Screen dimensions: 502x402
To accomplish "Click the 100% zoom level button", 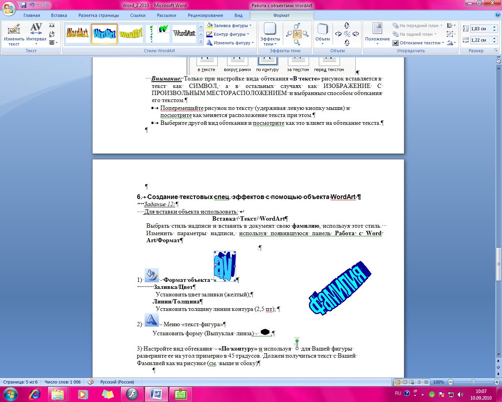I will point(438,382).
